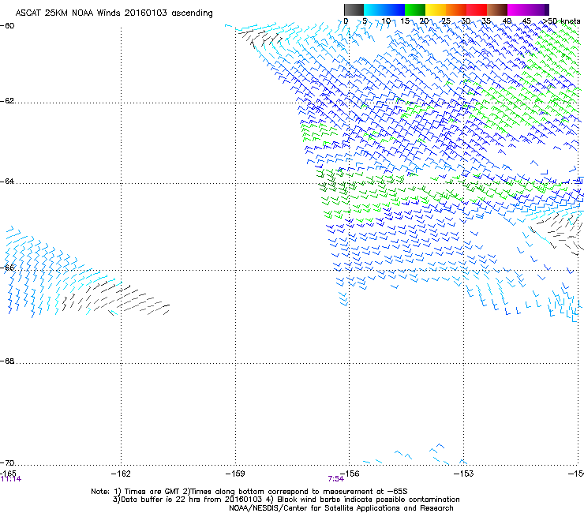Click the legend tick label 45
This screenshot has width=584, height=513.
point(526,21)
